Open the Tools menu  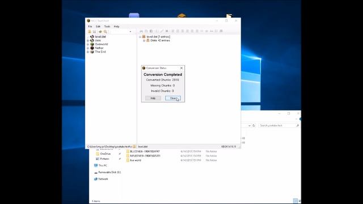click(107, 27)
